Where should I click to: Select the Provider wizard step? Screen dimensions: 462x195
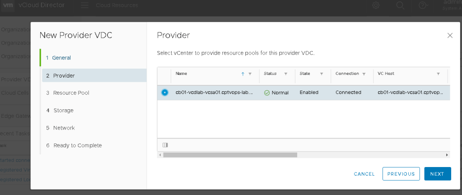coord(64,75)
